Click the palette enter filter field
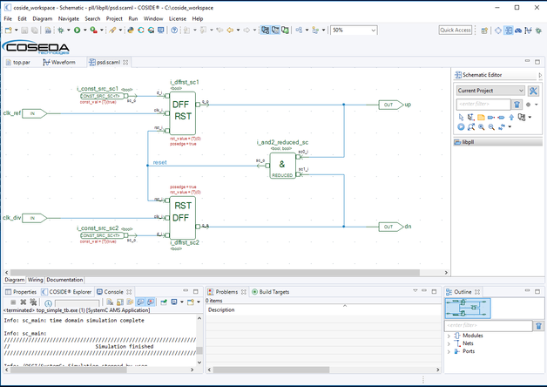547x387 pixels. (483, 104)
